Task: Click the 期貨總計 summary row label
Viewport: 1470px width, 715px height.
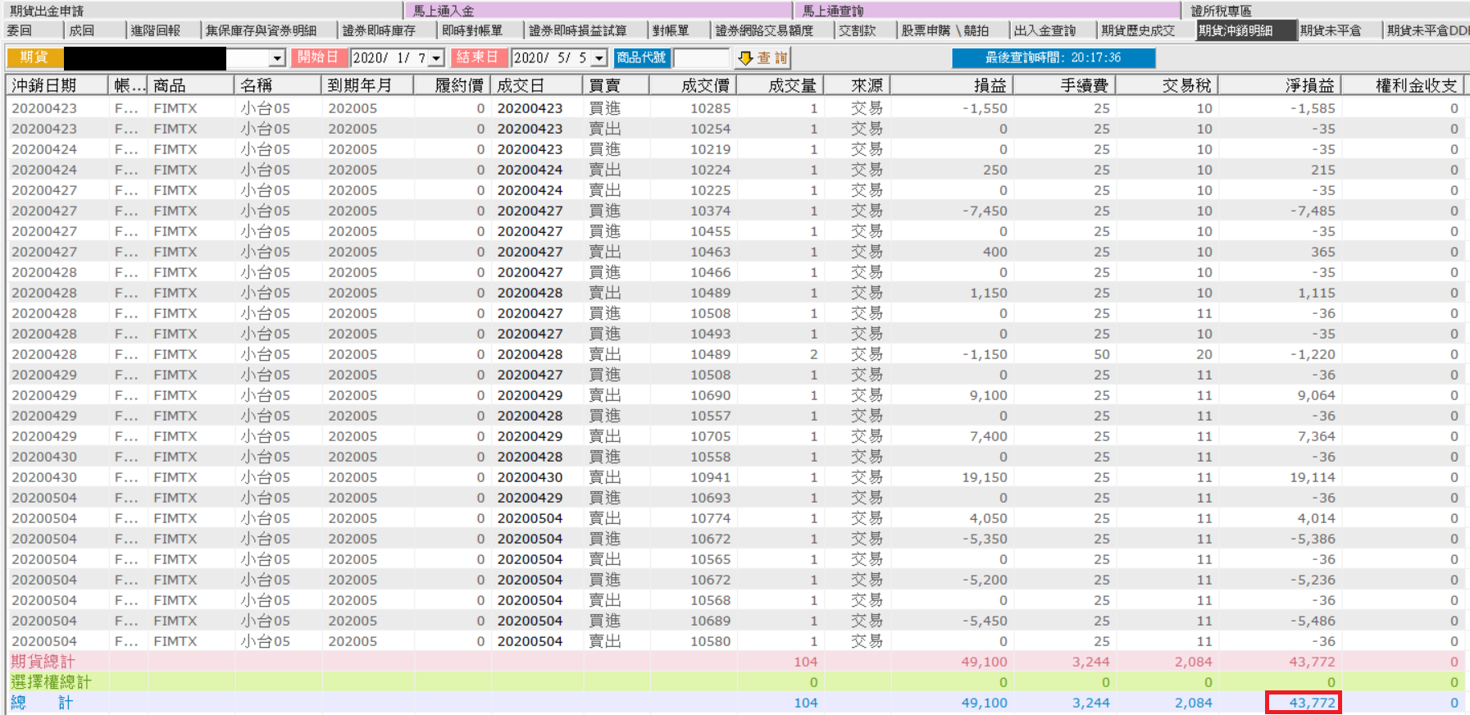Action: click(x=43, y=662)
